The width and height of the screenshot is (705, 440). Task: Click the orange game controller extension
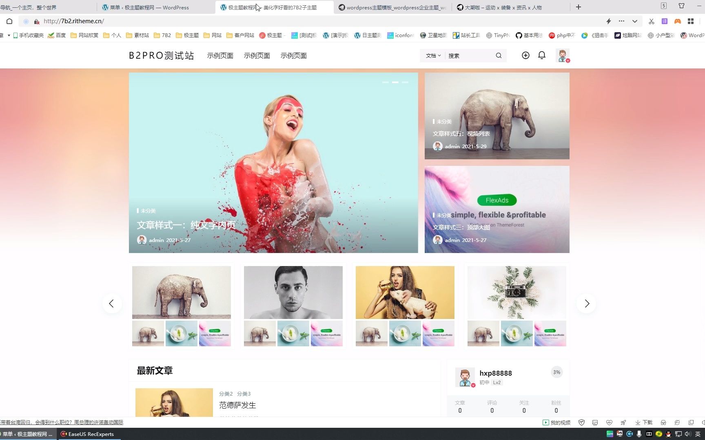678,21
